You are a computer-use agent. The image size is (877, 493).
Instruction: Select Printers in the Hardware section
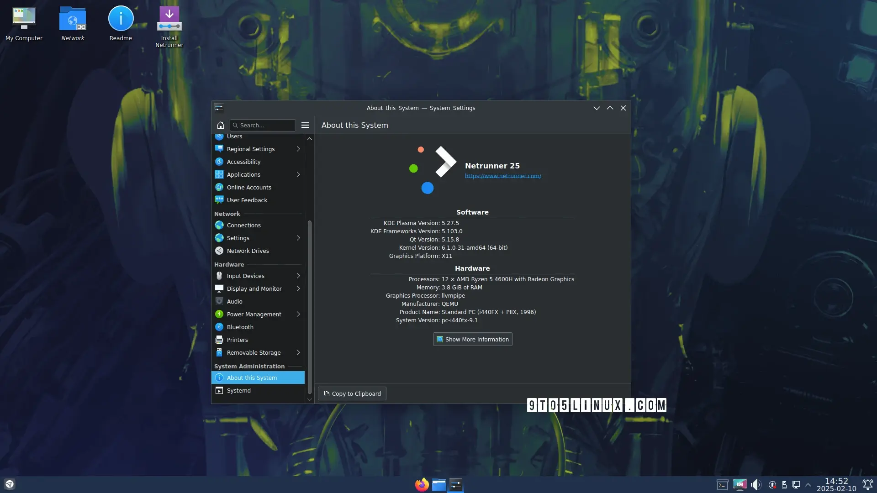(x=237, y=340)
